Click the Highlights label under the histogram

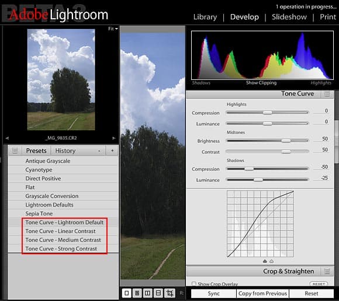tap(321, 83)
